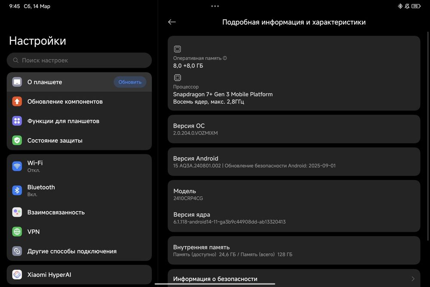Expand Информация о безопасности chevron
This screenshot has height=287, width=430.
coord(413,279)
